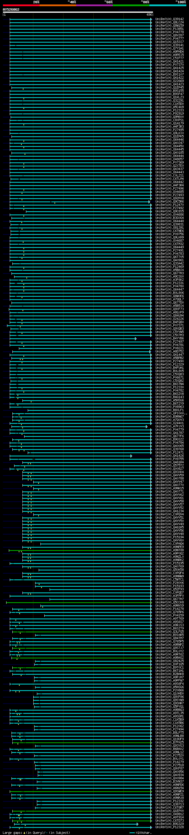Open hit UniRef100_Q7Y1A1
The image size is (189, 835).
[x=170, y=48]
